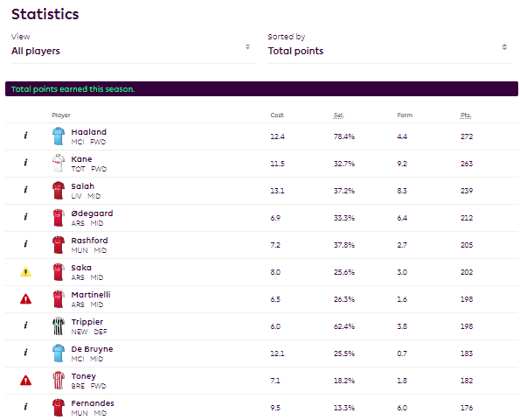Click the Form column header
This screenshot has width=520, height=420.
[x=405, y=115]
